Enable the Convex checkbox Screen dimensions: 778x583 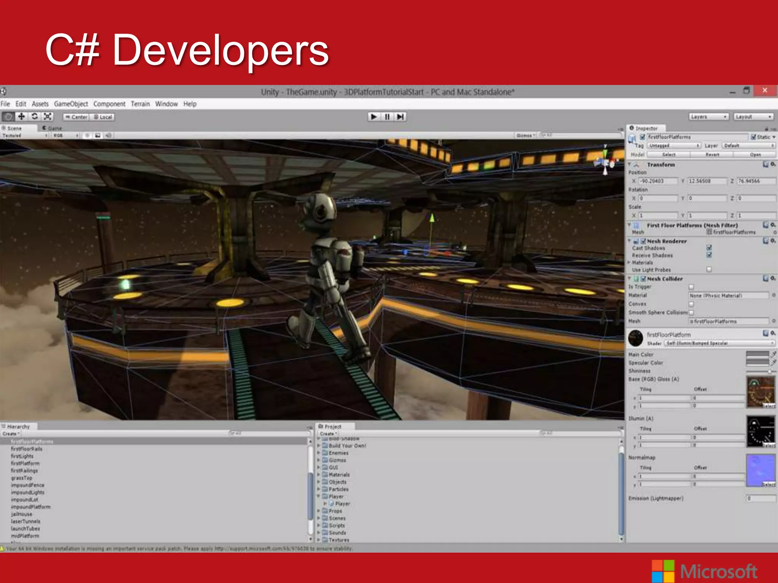691,304
